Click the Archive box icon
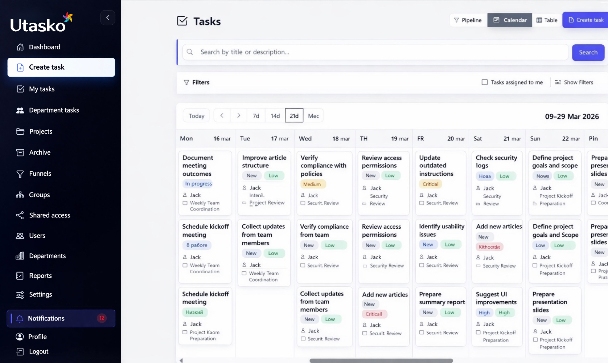Screen dimensions: 608x363 20,152
